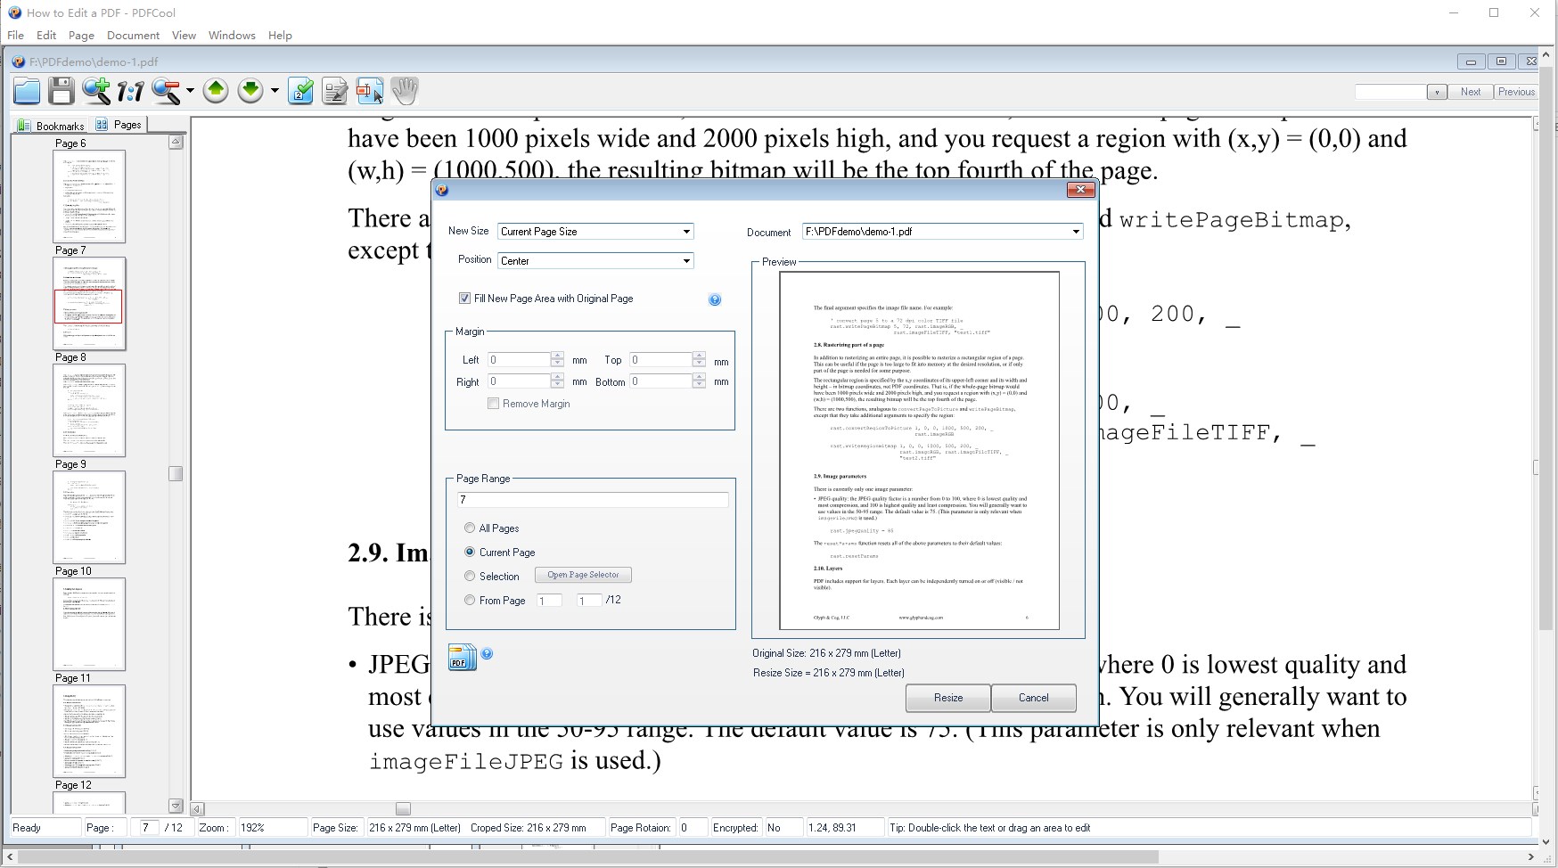The image size is (1558, 868).
Task: Select the Hand pan tool
Action: pos(405,91)
